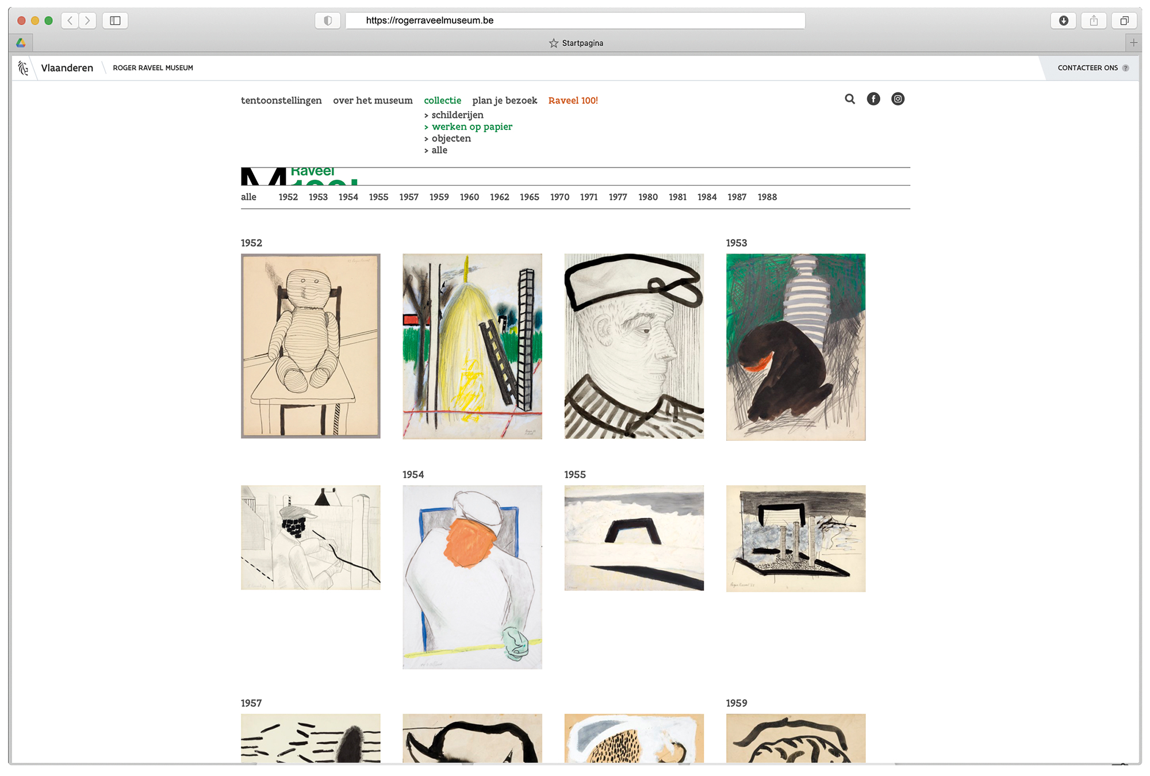The image size is (1150, 776).
Task: Click the Safari back arrow button
Action: [x=70, y=21]
